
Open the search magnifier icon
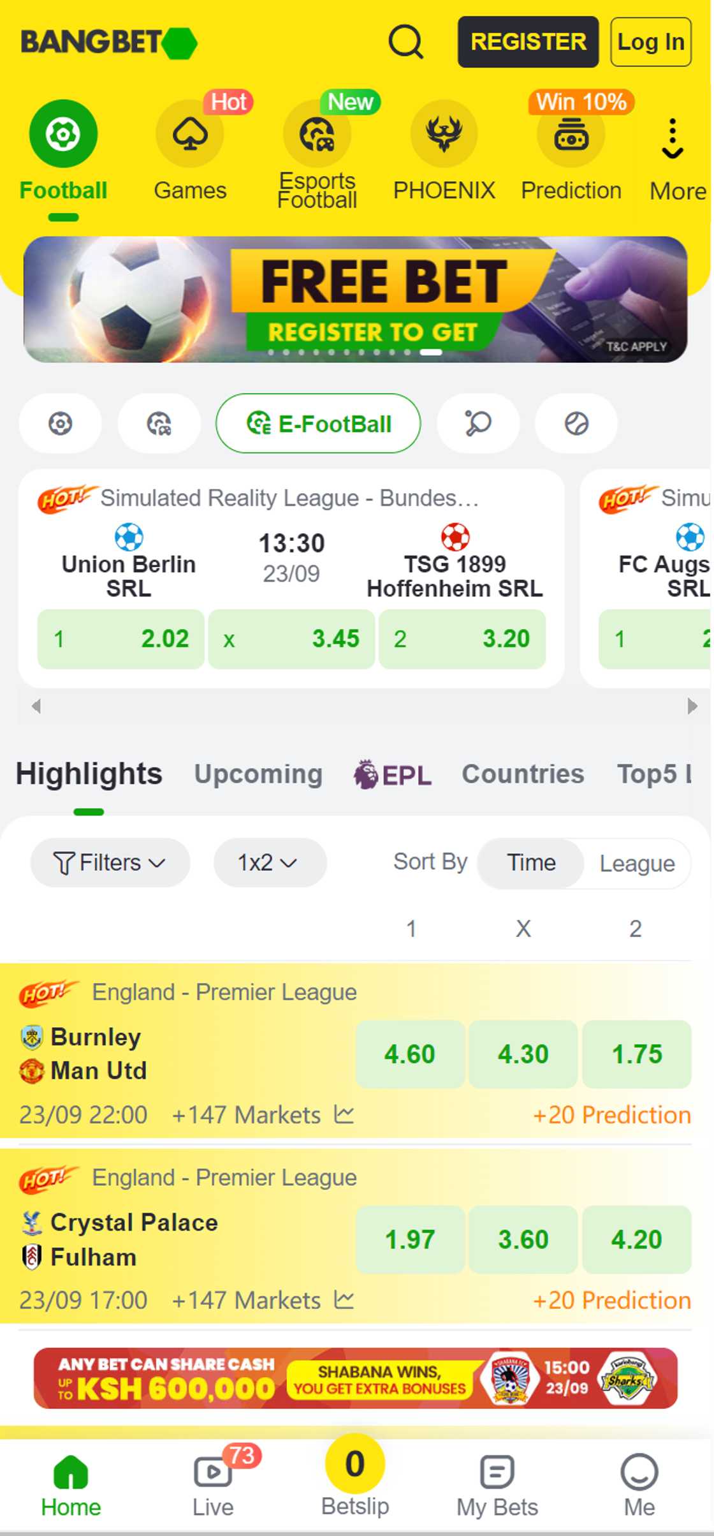[x=405, y=42]
